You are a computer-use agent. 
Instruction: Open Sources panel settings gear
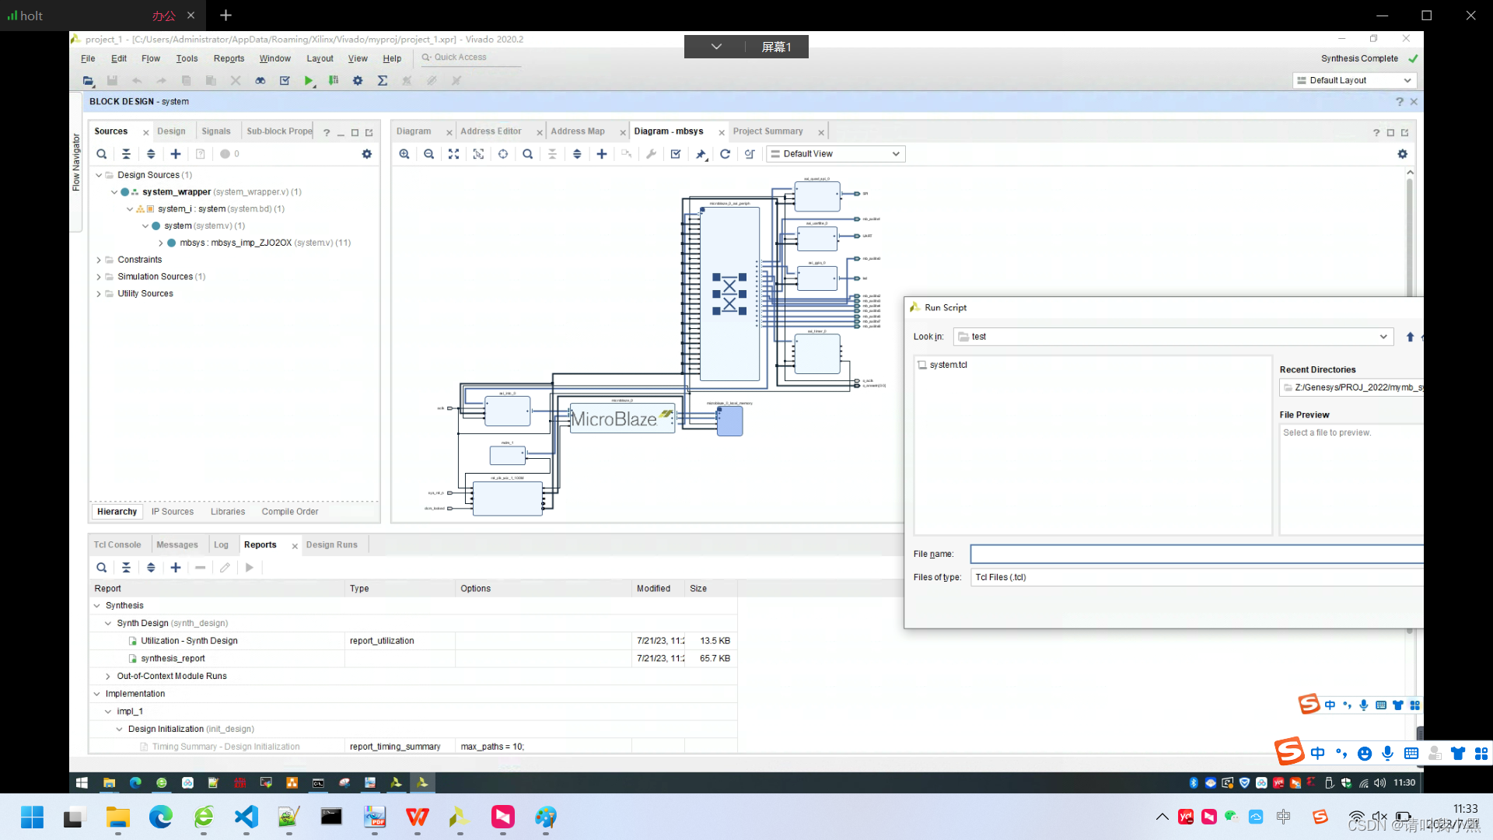click(367, 154)
